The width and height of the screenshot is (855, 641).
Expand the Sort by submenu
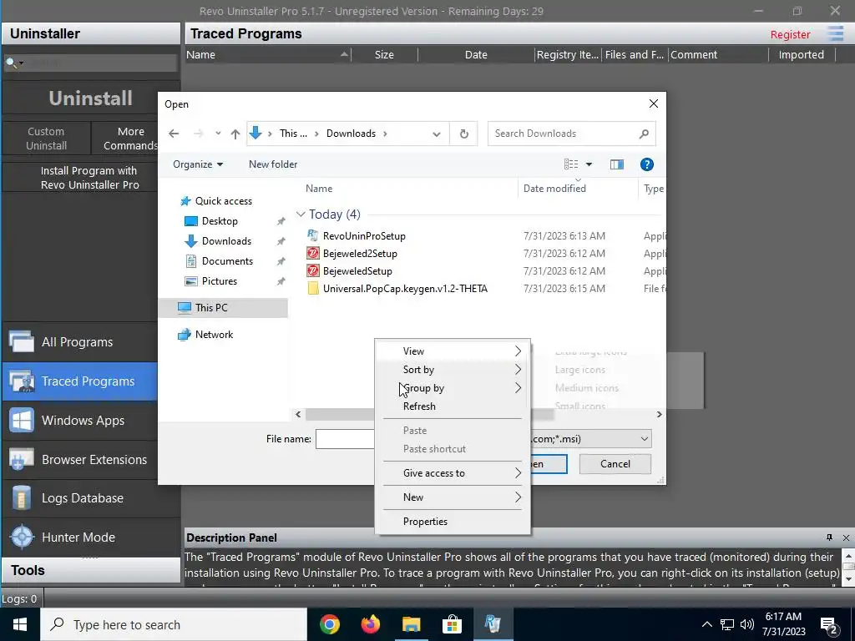453,370
